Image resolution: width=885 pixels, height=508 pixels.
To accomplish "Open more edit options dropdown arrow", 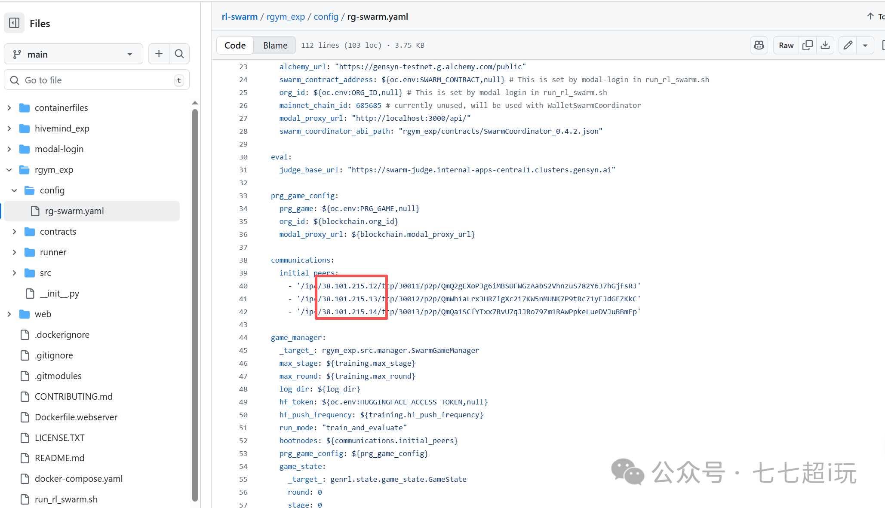I will click(x=865, y=45).
